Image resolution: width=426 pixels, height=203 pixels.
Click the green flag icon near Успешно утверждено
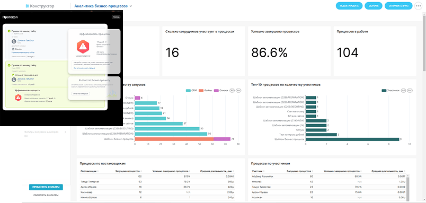13,74
